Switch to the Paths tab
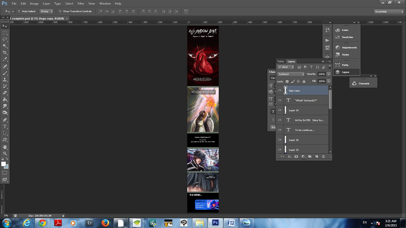Viewport: 406px width, 228px height. click(x=281, y=61)
